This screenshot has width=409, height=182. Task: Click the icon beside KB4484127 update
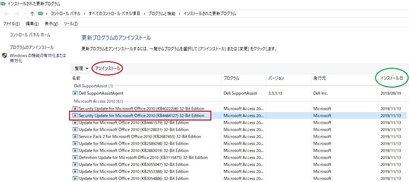[x=75, y=115]
